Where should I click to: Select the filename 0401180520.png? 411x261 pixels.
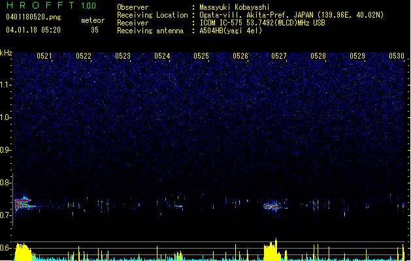[x=33, y=17]
